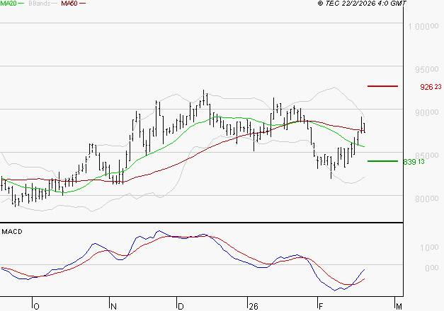Click the F month label on time axis
The image size is (444, 311).
click(x=321, y=307)
